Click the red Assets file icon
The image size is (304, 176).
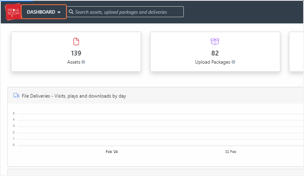[76, 41]
